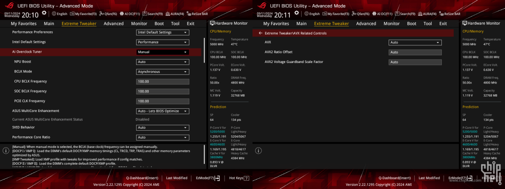
Task: Click help text scrollbar in left screen
Action: coord(204,154)
